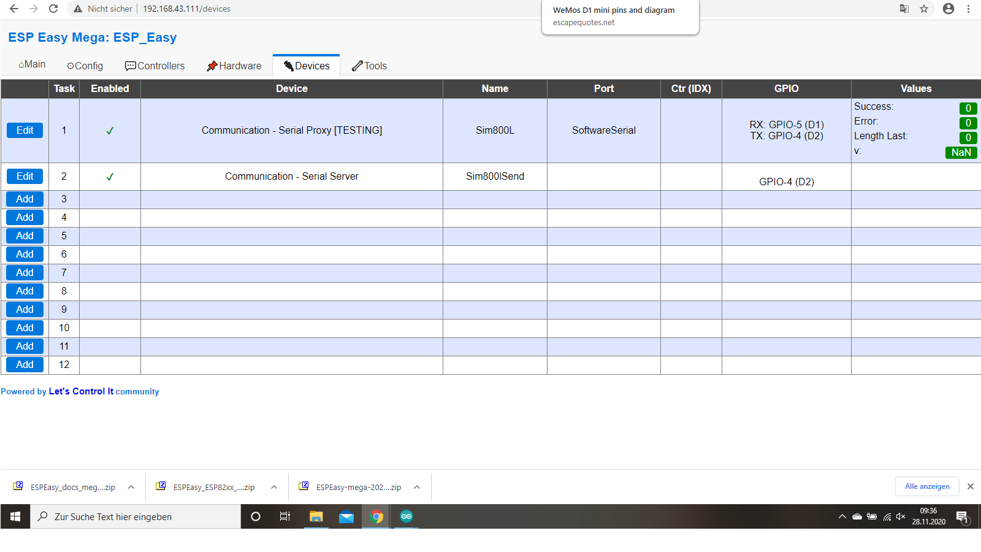
Task: Open the battery status tray icon
Action: [x=872, y=516]
